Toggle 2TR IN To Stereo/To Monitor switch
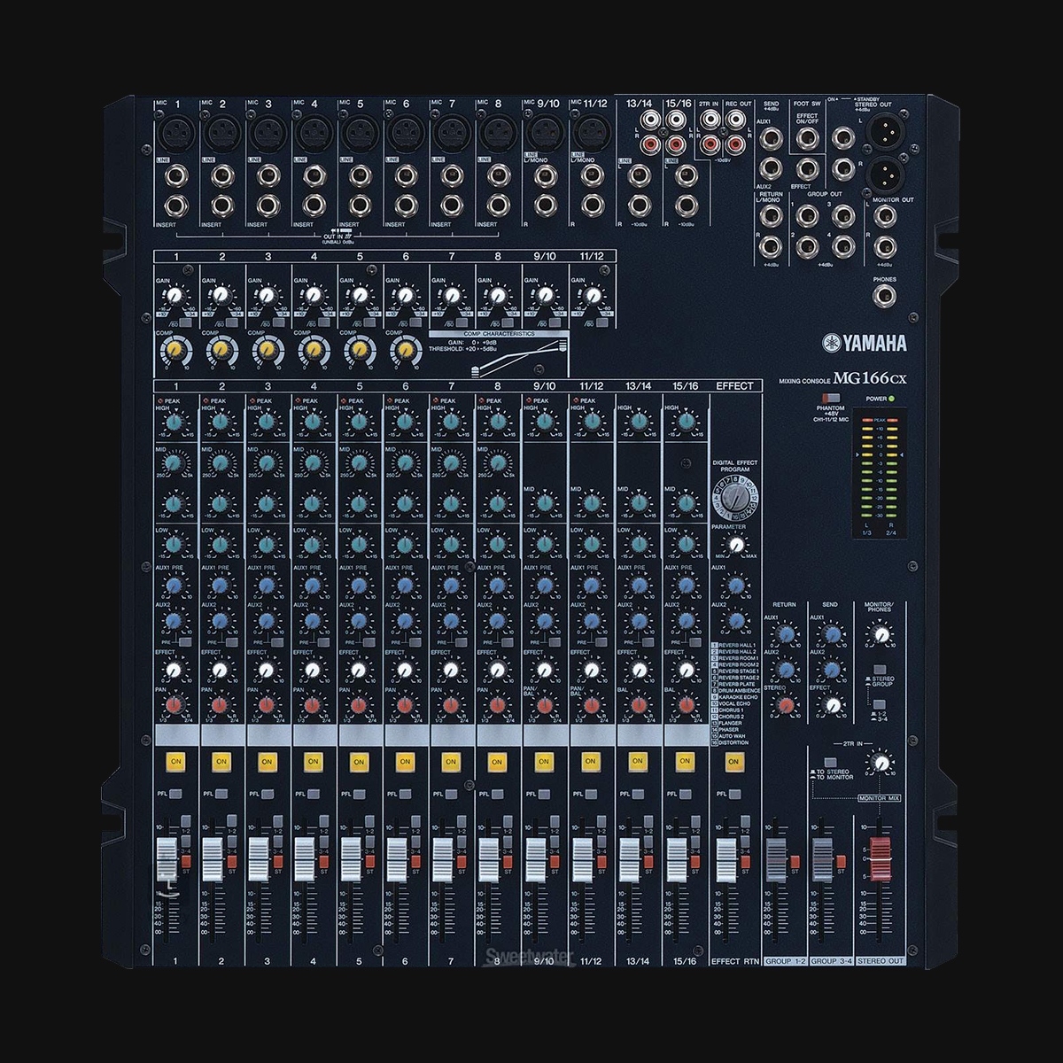1063x1063 pixels. coord(829,761)
